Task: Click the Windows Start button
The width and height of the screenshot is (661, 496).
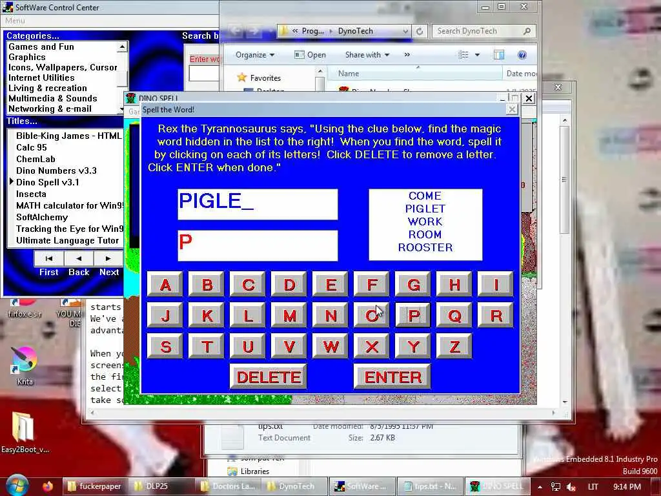Action: (x=16, y=486)
